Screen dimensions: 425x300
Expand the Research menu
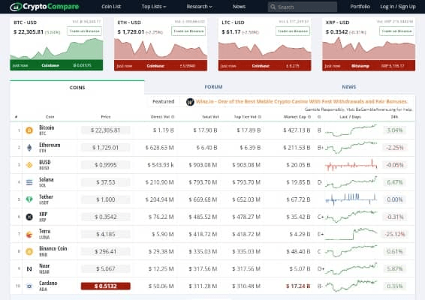coord(199,7)
